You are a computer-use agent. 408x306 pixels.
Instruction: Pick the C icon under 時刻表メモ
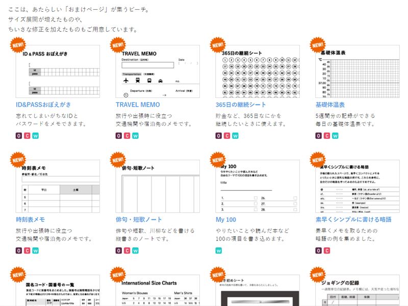pos(27,250)
